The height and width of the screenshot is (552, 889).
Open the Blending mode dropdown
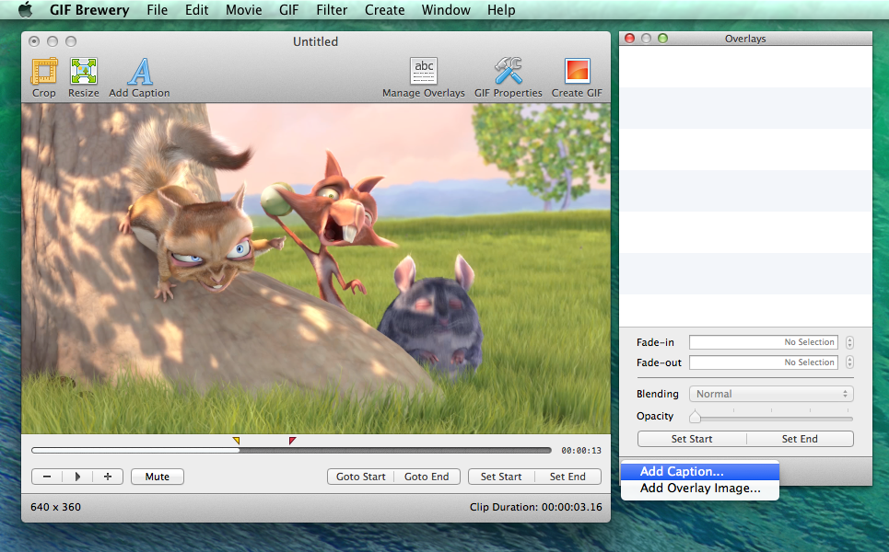[771, 394]
